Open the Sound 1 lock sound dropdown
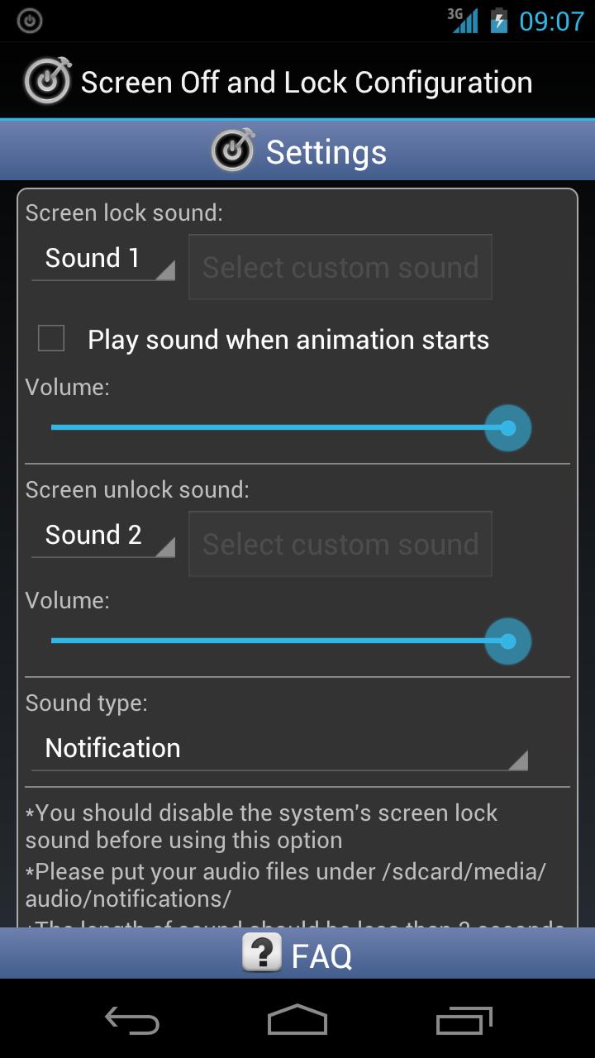 click(103, 260)
